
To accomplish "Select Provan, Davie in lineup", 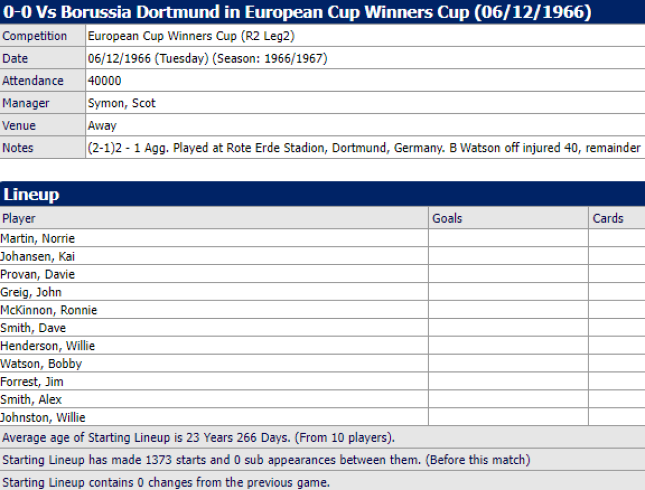I will click(x=38, y=274).
